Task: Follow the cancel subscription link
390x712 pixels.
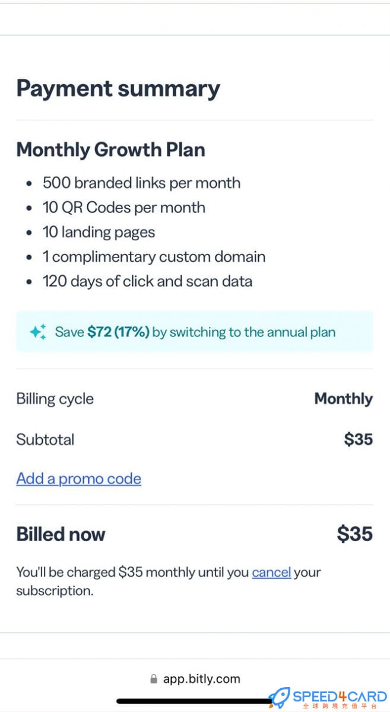Action: pyautogui.click(x=271, y=573)
